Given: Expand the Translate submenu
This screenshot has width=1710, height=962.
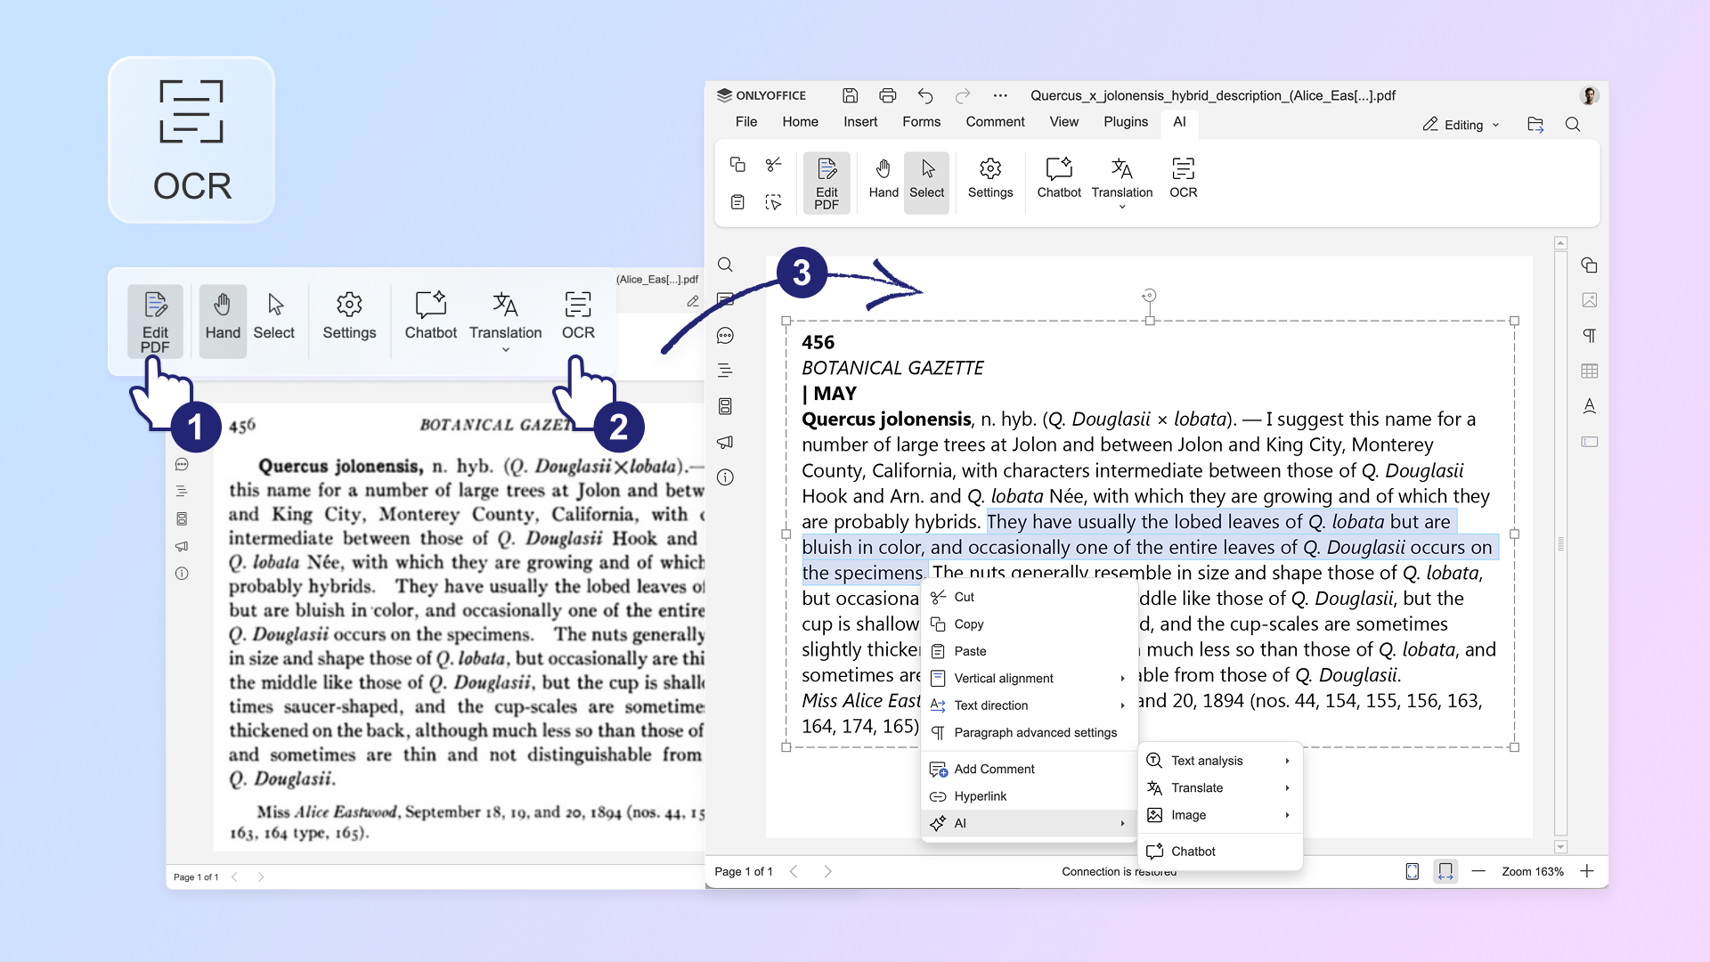Looking at the screenshot, I should tap(1219, 788).
